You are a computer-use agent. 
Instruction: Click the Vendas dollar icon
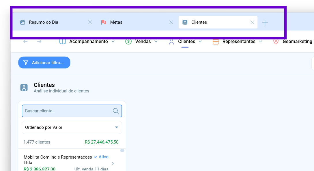coord(128,42)
